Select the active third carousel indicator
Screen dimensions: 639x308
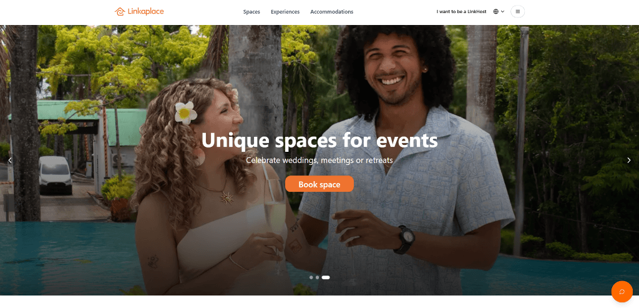pos(326,277)
